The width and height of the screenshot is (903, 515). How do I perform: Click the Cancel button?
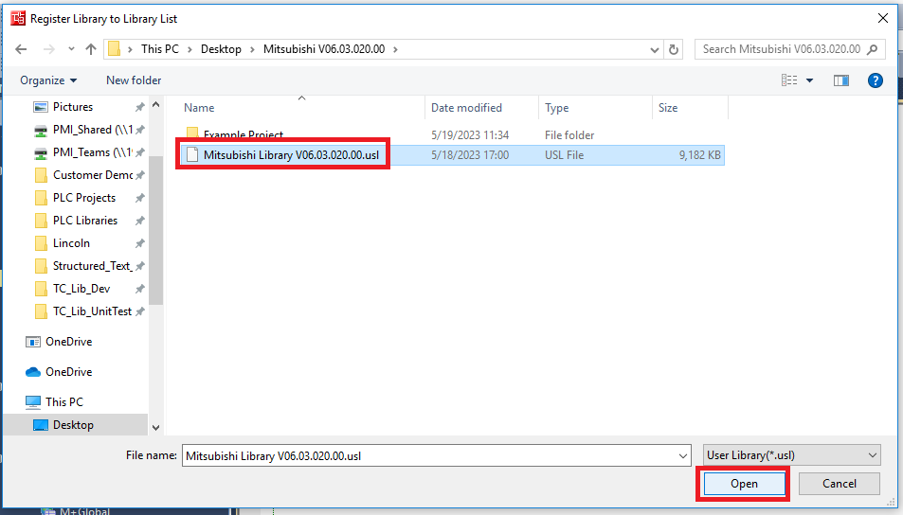(839, 484)
